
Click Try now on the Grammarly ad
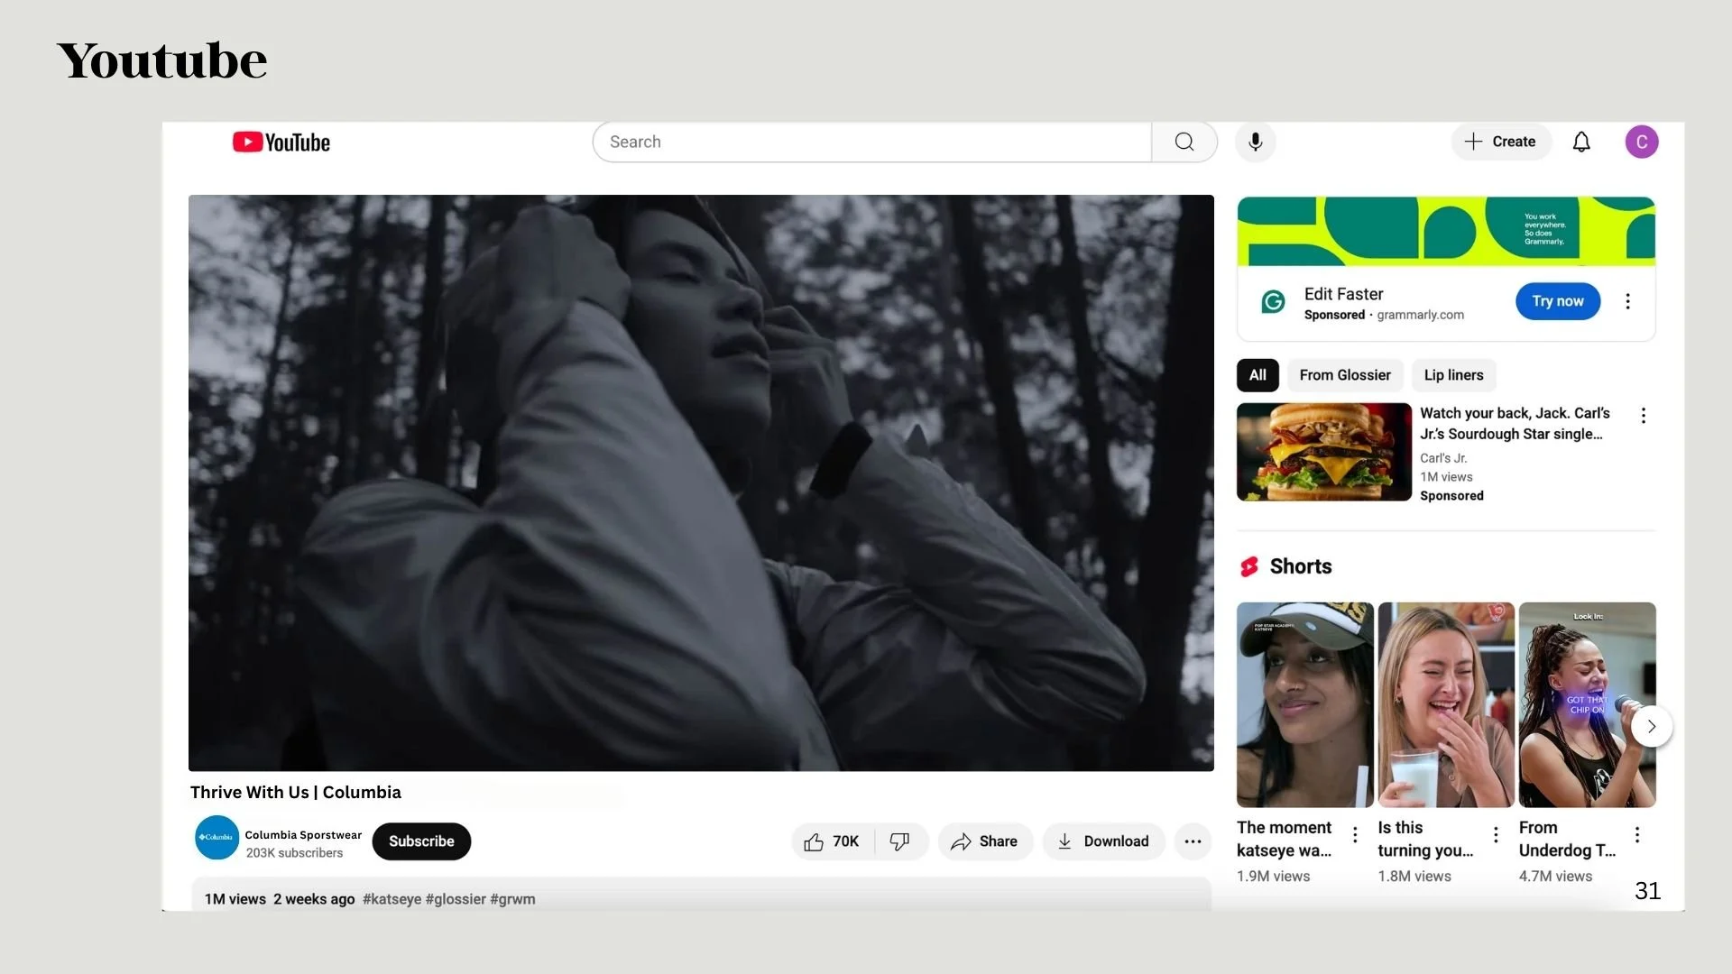tap(1558, 301)
